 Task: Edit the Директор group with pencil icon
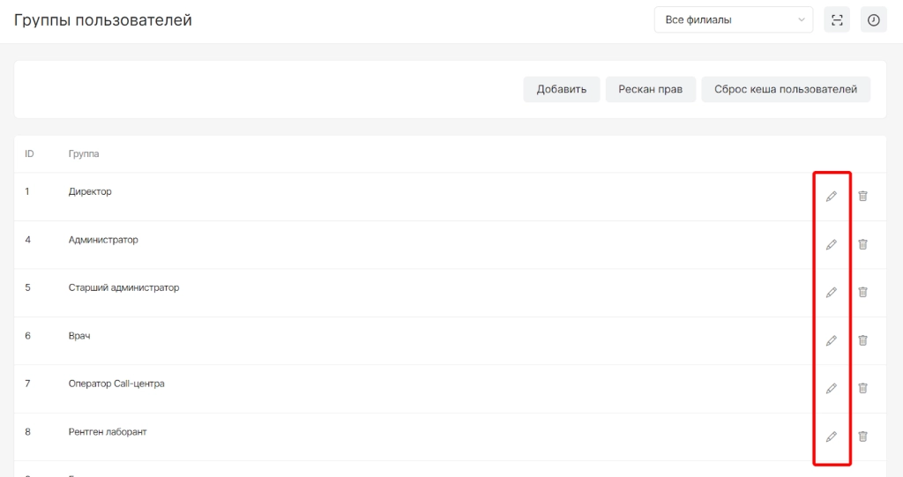click(831, 196)
